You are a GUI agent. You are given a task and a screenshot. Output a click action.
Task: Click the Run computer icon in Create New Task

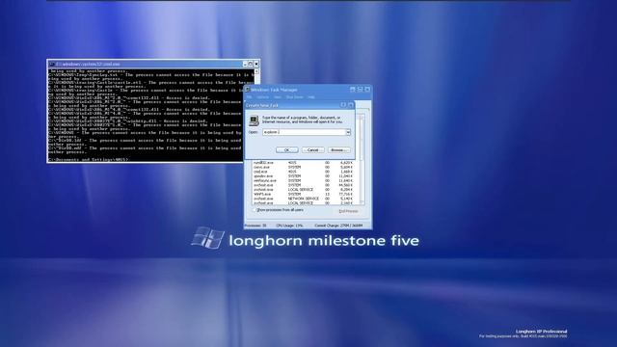(255, 120)
